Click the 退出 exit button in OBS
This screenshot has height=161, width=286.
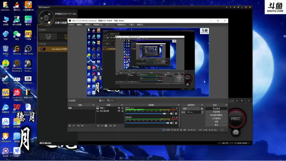pos(216,125)
